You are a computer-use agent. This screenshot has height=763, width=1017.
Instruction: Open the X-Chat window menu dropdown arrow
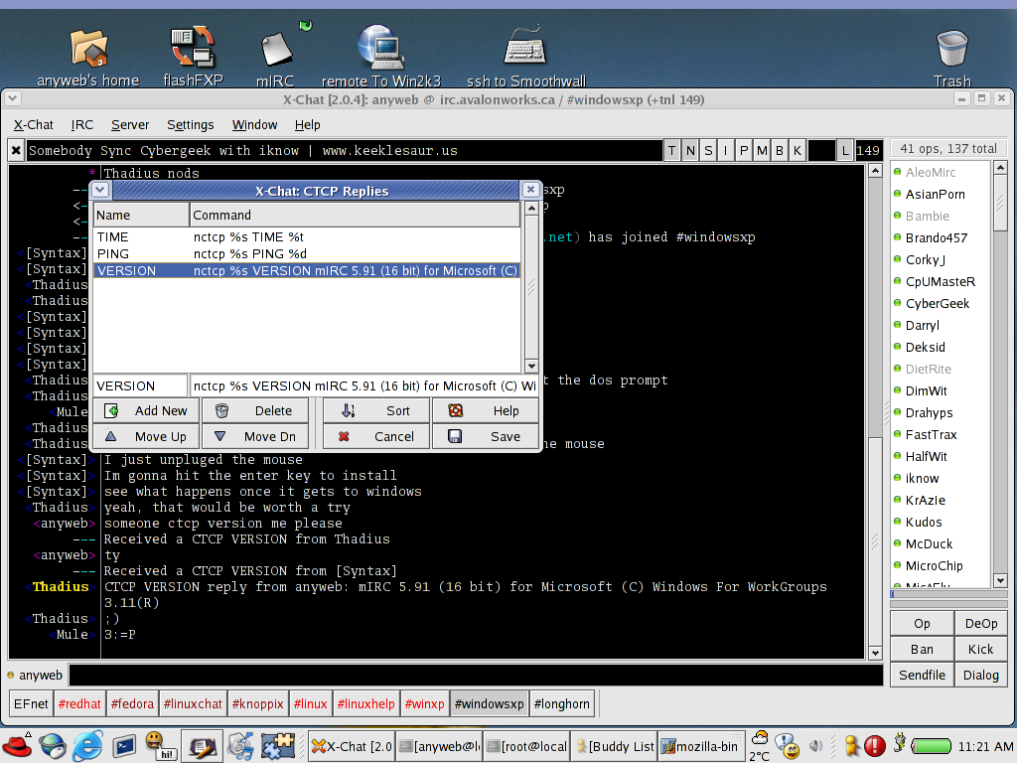13,98
